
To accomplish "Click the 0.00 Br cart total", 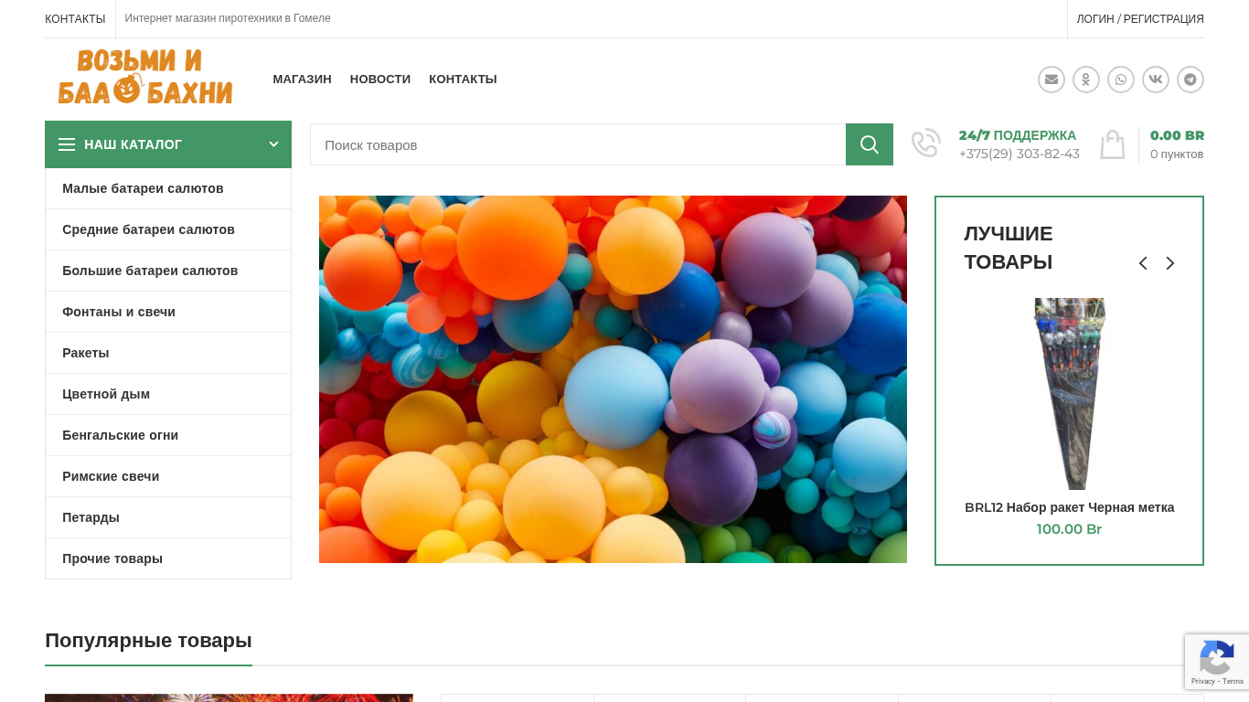I will 1177,135.
